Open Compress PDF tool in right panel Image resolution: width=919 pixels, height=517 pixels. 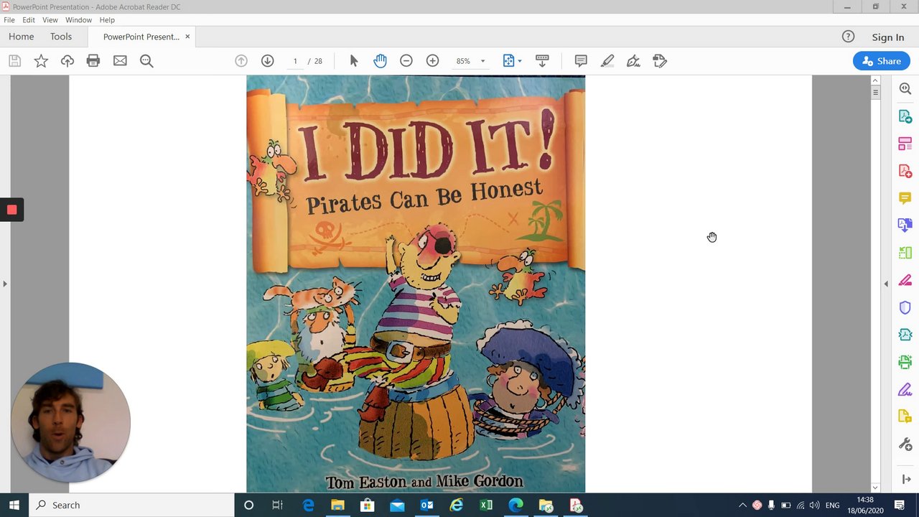905,335
